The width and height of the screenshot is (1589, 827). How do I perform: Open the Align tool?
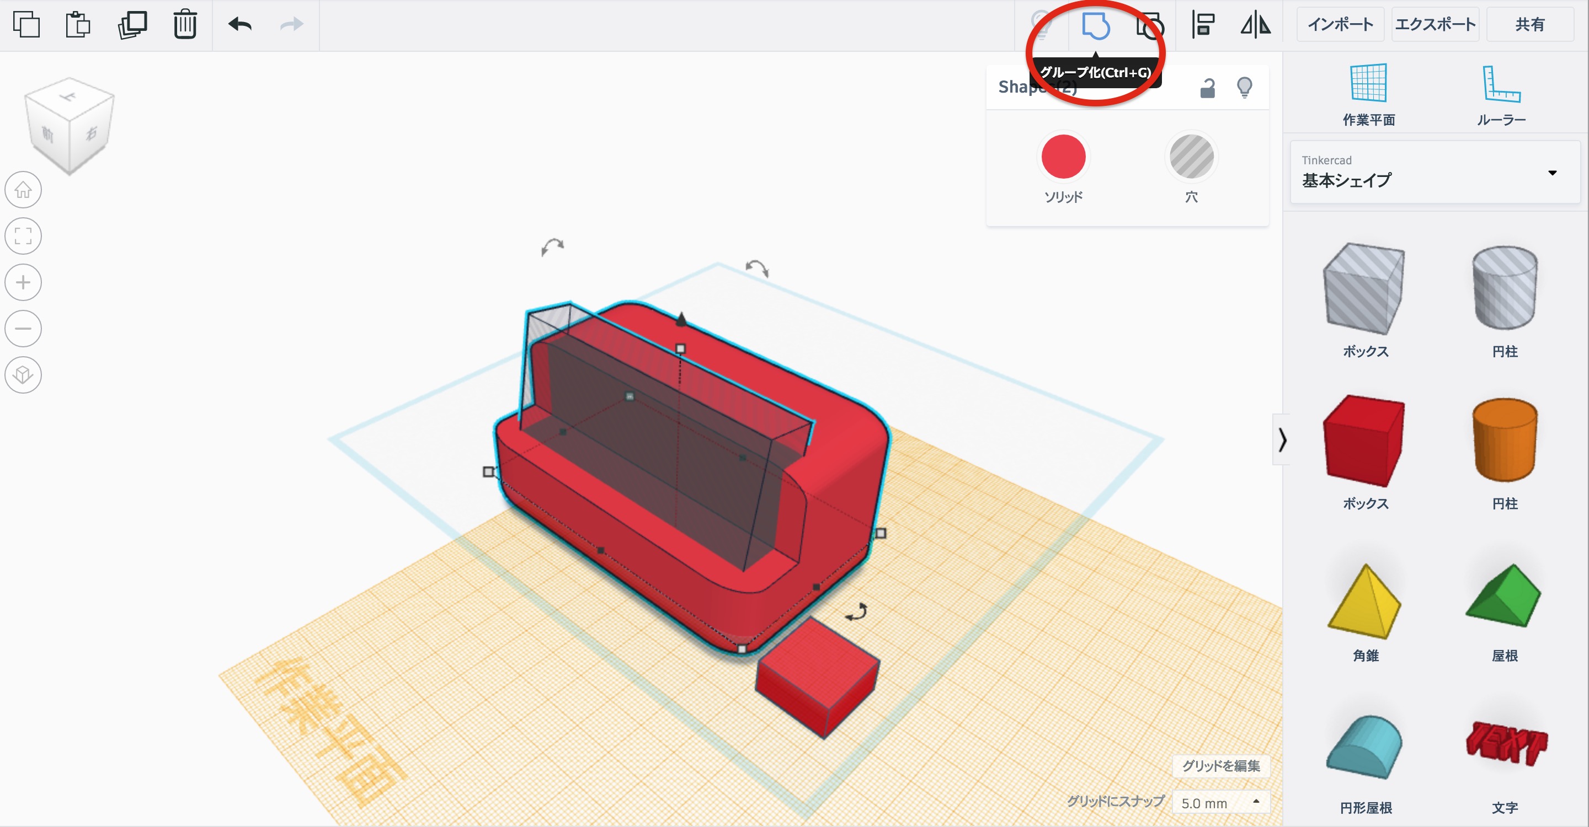click(1203, 25)
